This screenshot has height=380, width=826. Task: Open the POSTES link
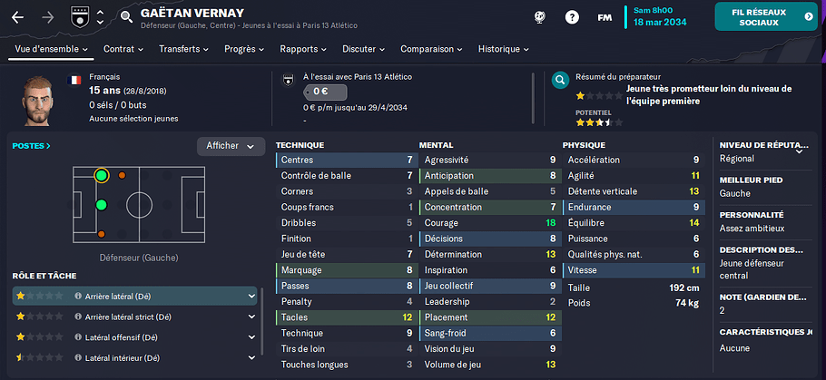pos(32,146)
